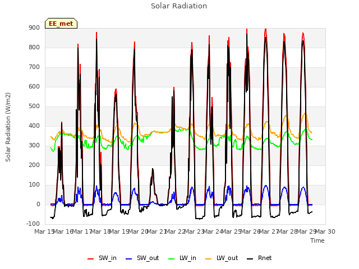Click the 300 y-axis tick label
Screen dimensions: 359x269
(x=34, y=146)
